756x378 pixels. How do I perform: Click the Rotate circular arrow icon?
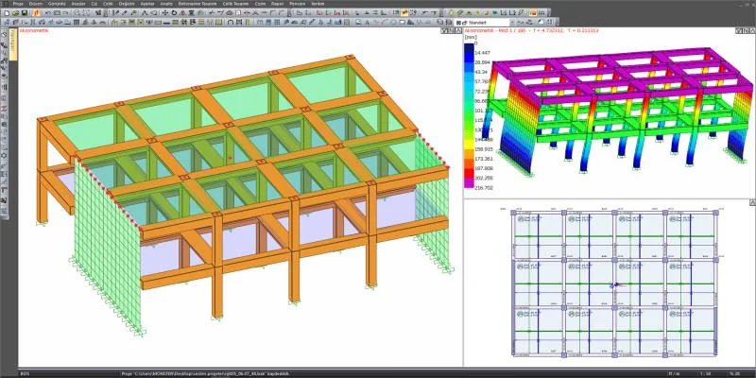point(174,12)
